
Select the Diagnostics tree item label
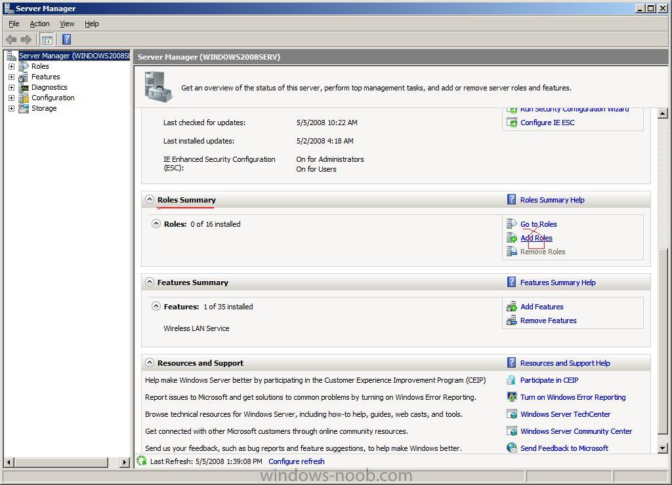click(49, 87)
